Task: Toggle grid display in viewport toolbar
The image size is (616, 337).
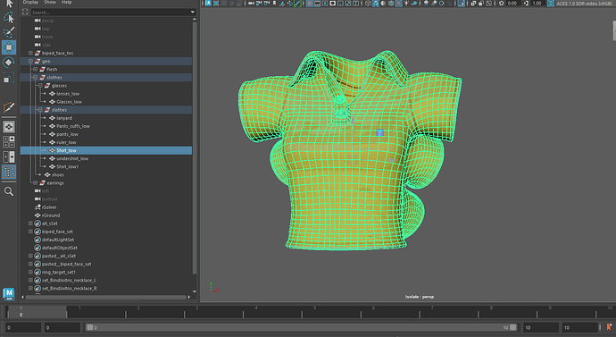Action: tap(310, 4)
